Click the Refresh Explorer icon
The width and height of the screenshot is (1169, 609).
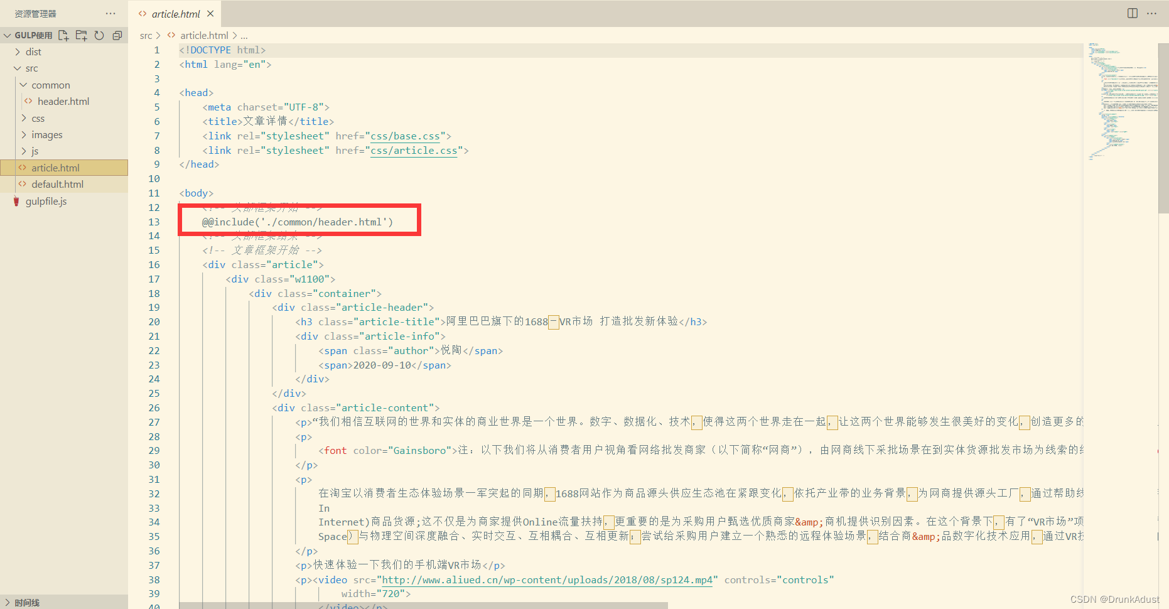(x=99, y=35)
